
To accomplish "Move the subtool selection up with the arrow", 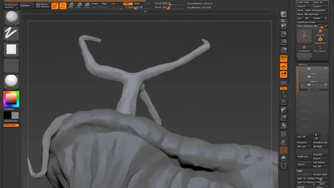I will (x=316, y=135).
